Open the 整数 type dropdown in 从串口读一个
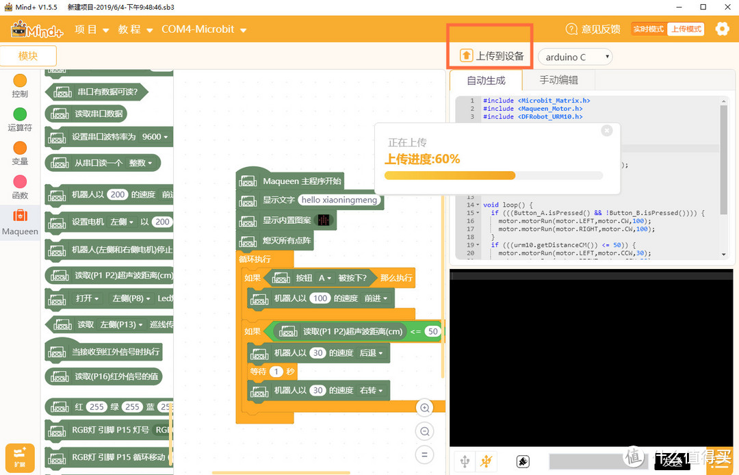The height and width of the screenshot is (475, 739). [140, 163]
